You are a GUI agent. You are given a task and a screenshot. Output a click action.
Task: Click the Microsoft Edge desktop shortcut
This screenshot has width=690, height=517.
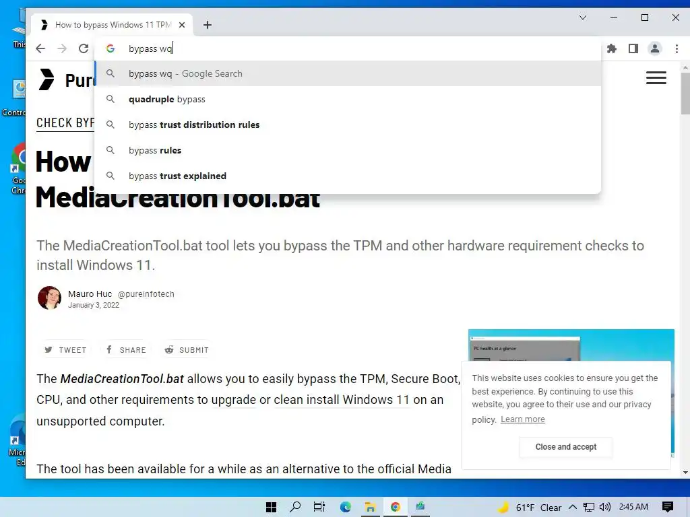pos(18,440)
